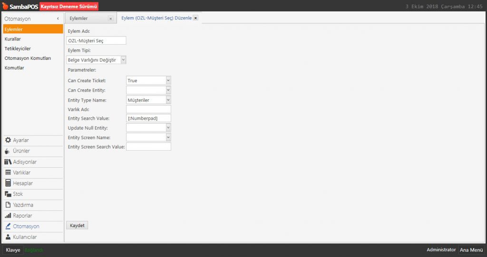Switch to the Eylemler tab
Image resolution: width=487 pixels, height=257 pixels.
(x=86, y=19)
